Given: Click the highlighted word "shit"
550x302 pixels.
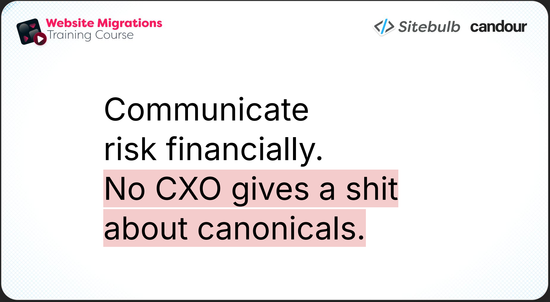Looking at the screenshot, I should [372, 189].
